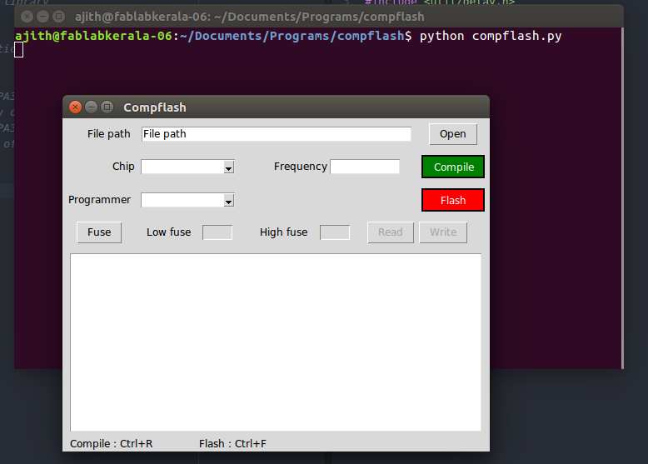The height and width of the screenshot is (464, 648).
Task: Close the terminal window
Action: click(27, 17)
